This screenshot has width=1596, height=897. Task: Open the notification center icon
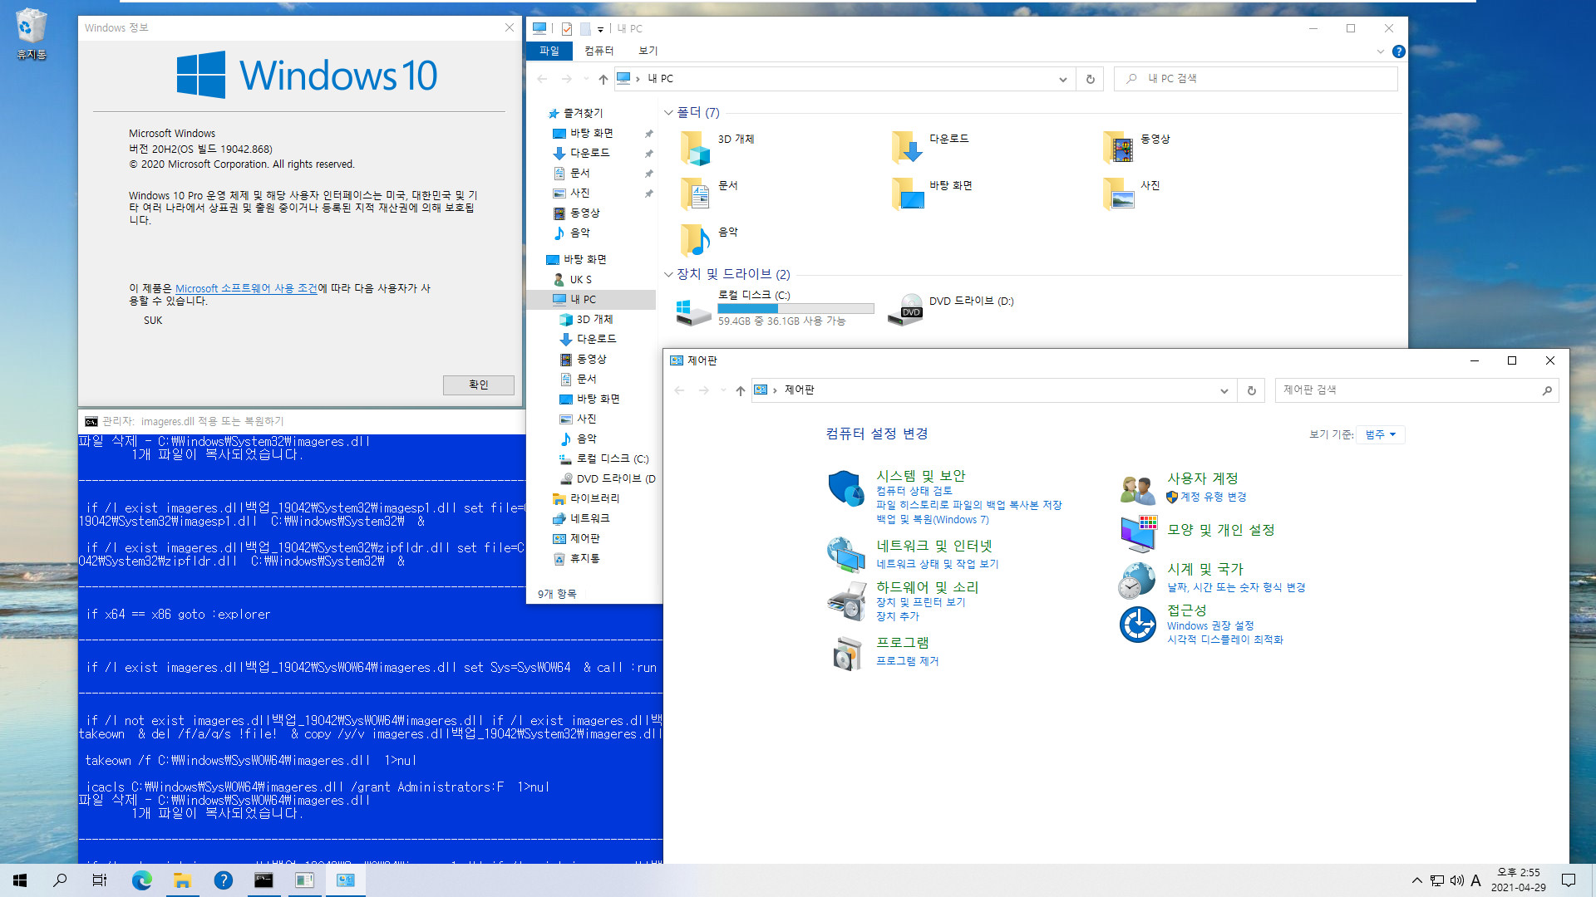pos(1569,880)
